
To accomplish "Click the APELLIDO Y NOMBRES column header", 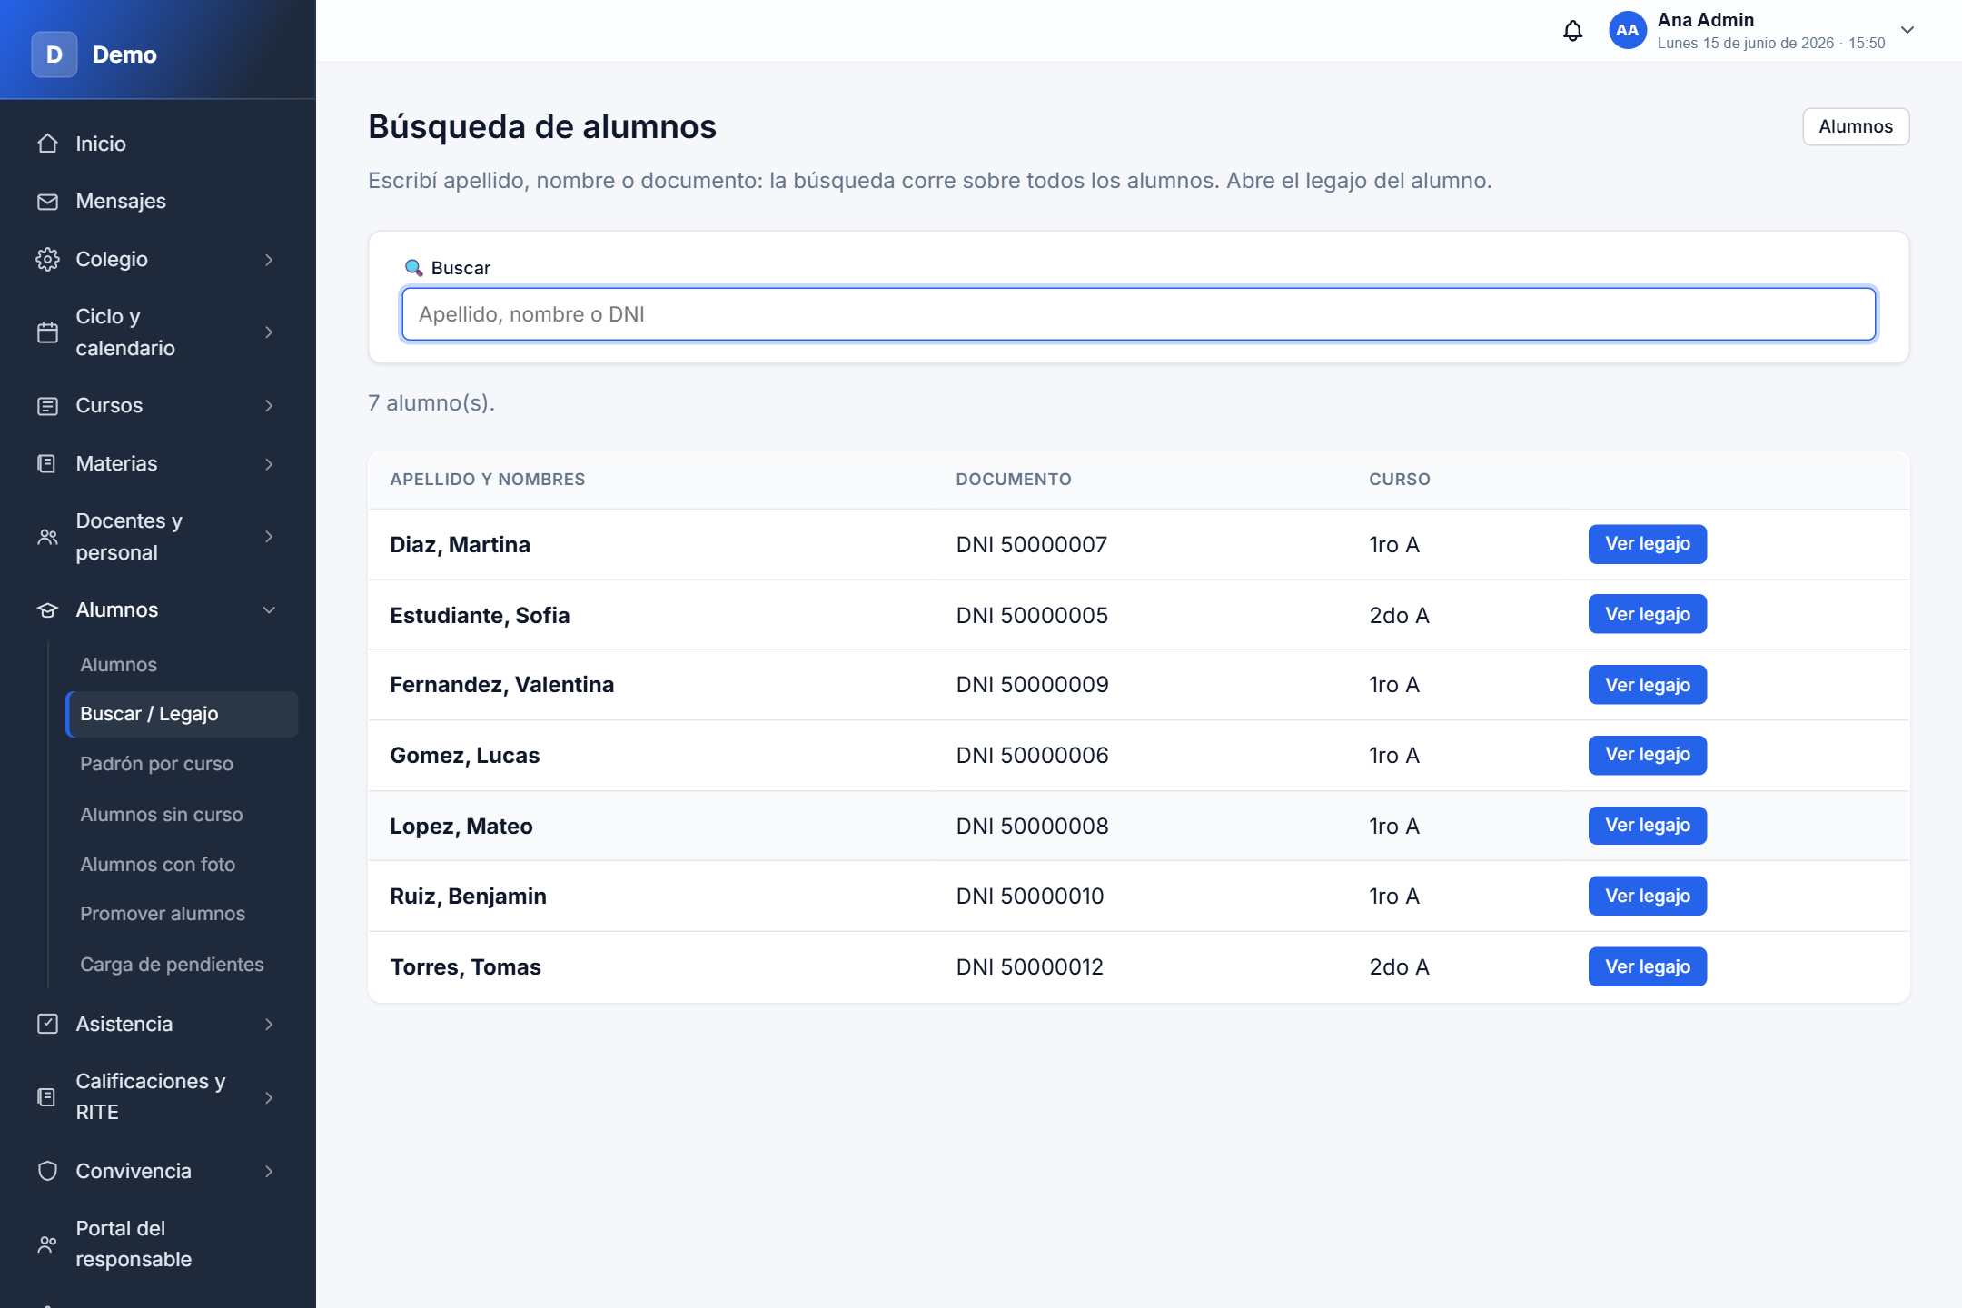I will click(x=488, y=480).
